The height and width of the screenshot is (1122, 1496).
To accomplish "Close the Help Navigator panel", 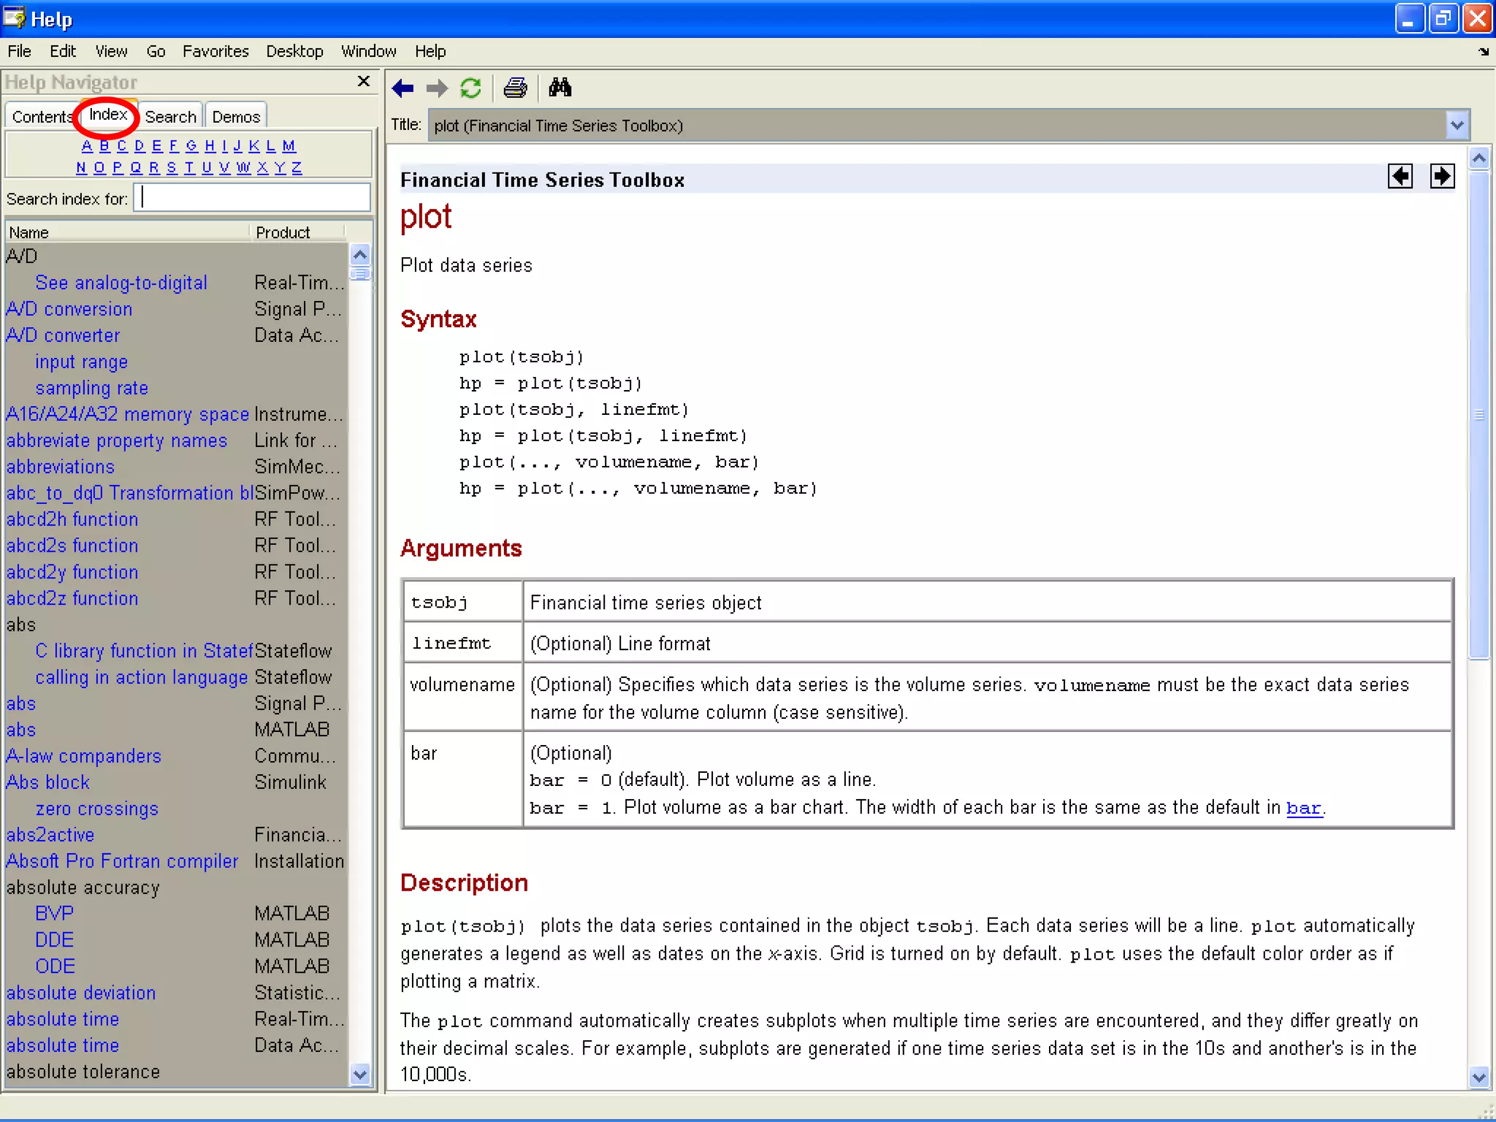I will (x=364, y=81).
